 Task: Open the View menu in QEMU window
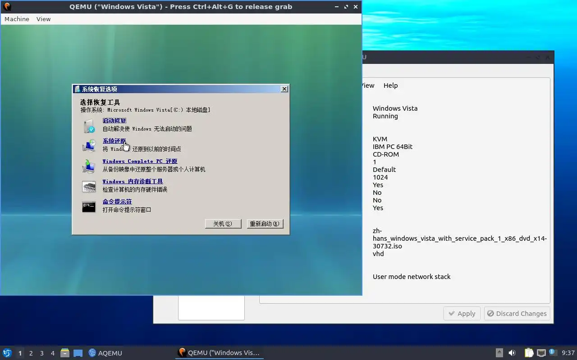[44, 19]
